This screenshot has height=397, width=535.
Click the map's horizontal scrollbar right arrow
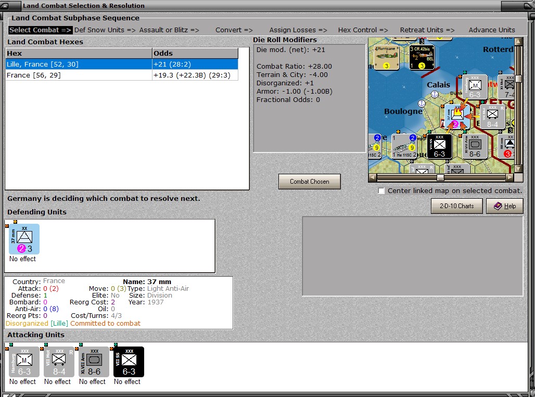(509, 177)
